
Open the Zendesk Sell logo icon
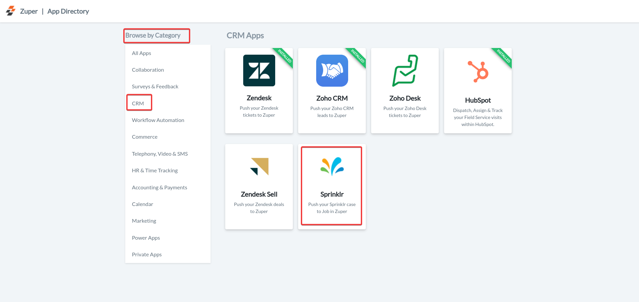259,166
